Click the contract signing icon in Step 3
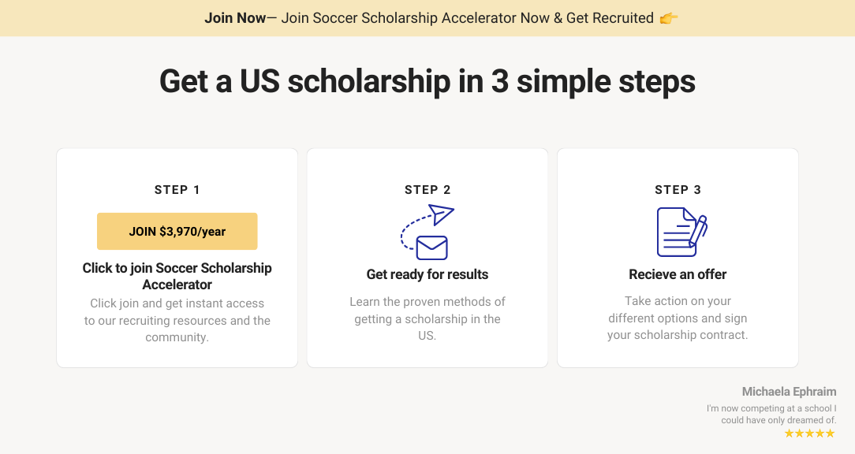Image resolution: width=855 pixels, height=454 pixels. (680, 231)
